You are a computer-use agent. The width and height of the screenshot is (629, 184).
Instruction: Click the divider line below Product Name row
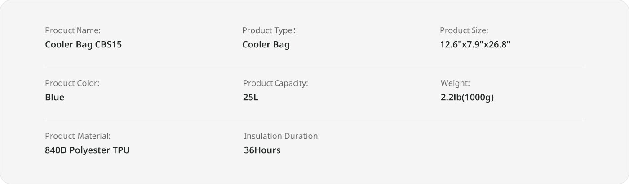point(314,66)
